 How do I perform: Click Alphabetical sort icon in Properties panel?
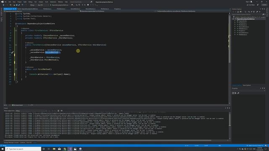point(235,93)
